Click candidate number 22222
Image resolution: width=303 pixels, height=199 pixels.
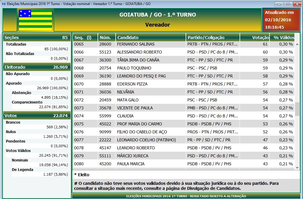point(105,140)
